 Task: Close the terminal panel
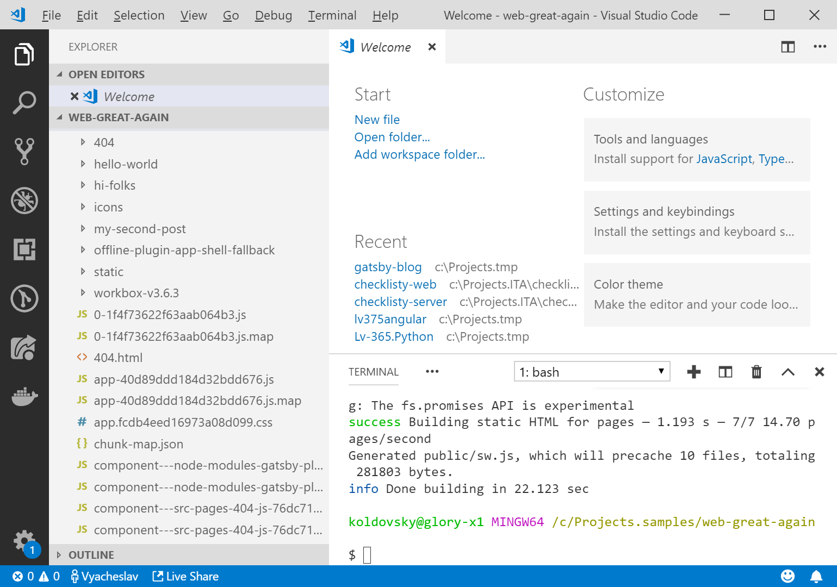[x=819, y=372]
